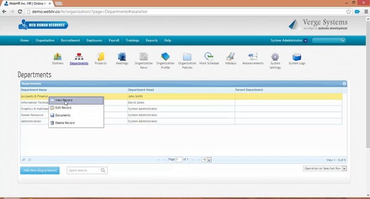Open the Reports nav menu

[152, 40]
